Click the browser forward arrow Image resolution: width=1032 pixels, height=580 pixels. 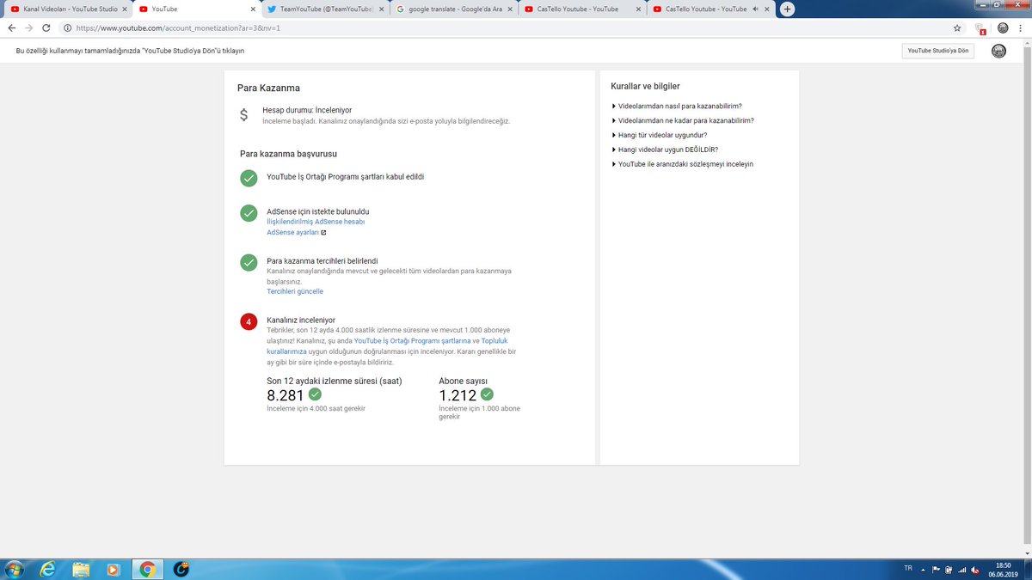[30, 27]
